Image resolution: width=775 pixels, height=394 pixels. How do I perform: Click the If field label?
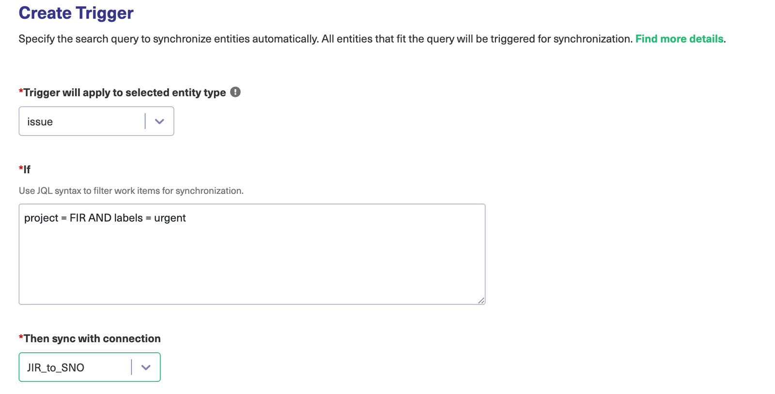27,170
